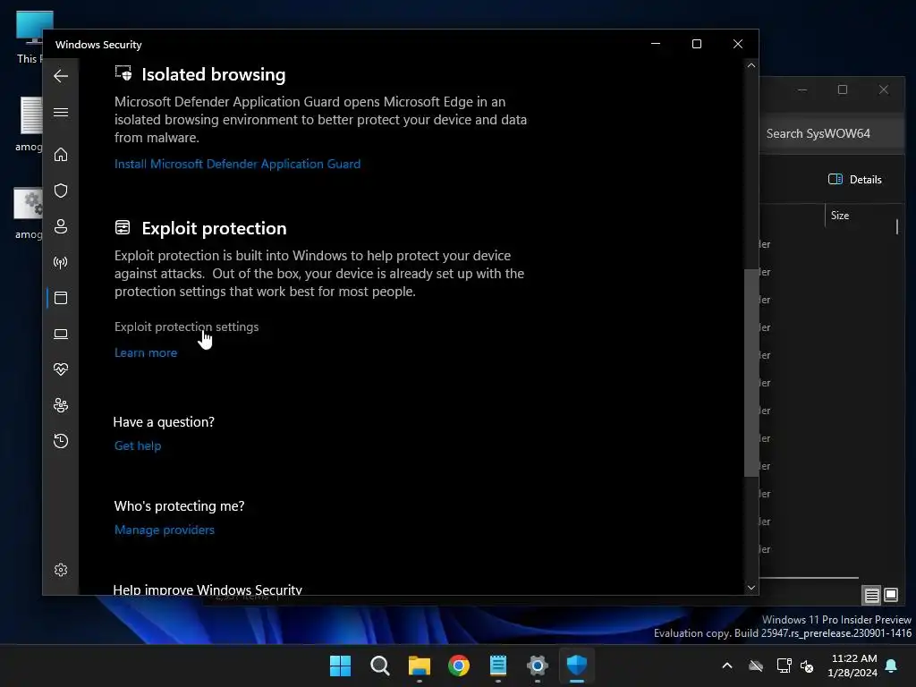Open Device security laptop icon
Image resolution: width=916 pixels, height=687 pixels.
coord(61,334)
